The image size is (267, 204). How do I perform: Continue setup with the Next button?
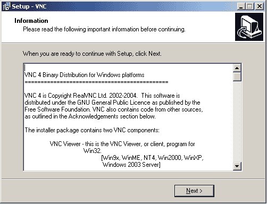click(x=194, y=191)
